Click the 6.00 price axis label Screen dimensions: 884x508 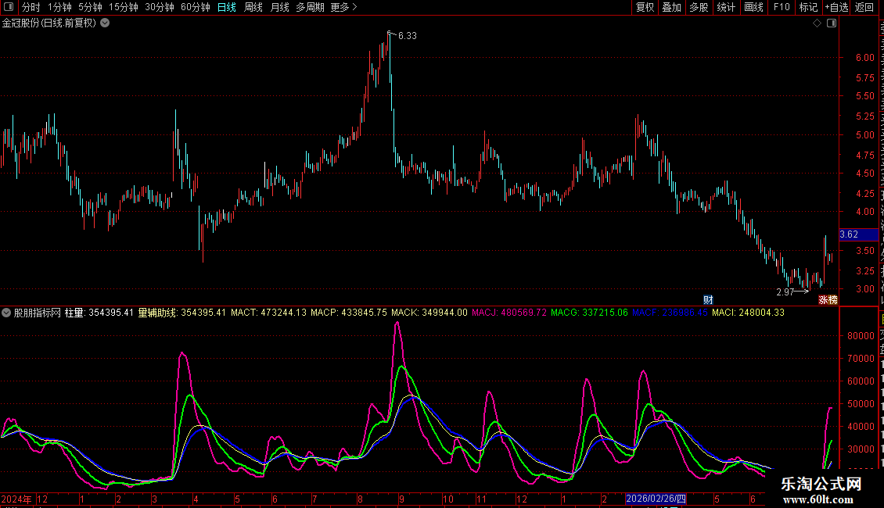click(864, 58)
